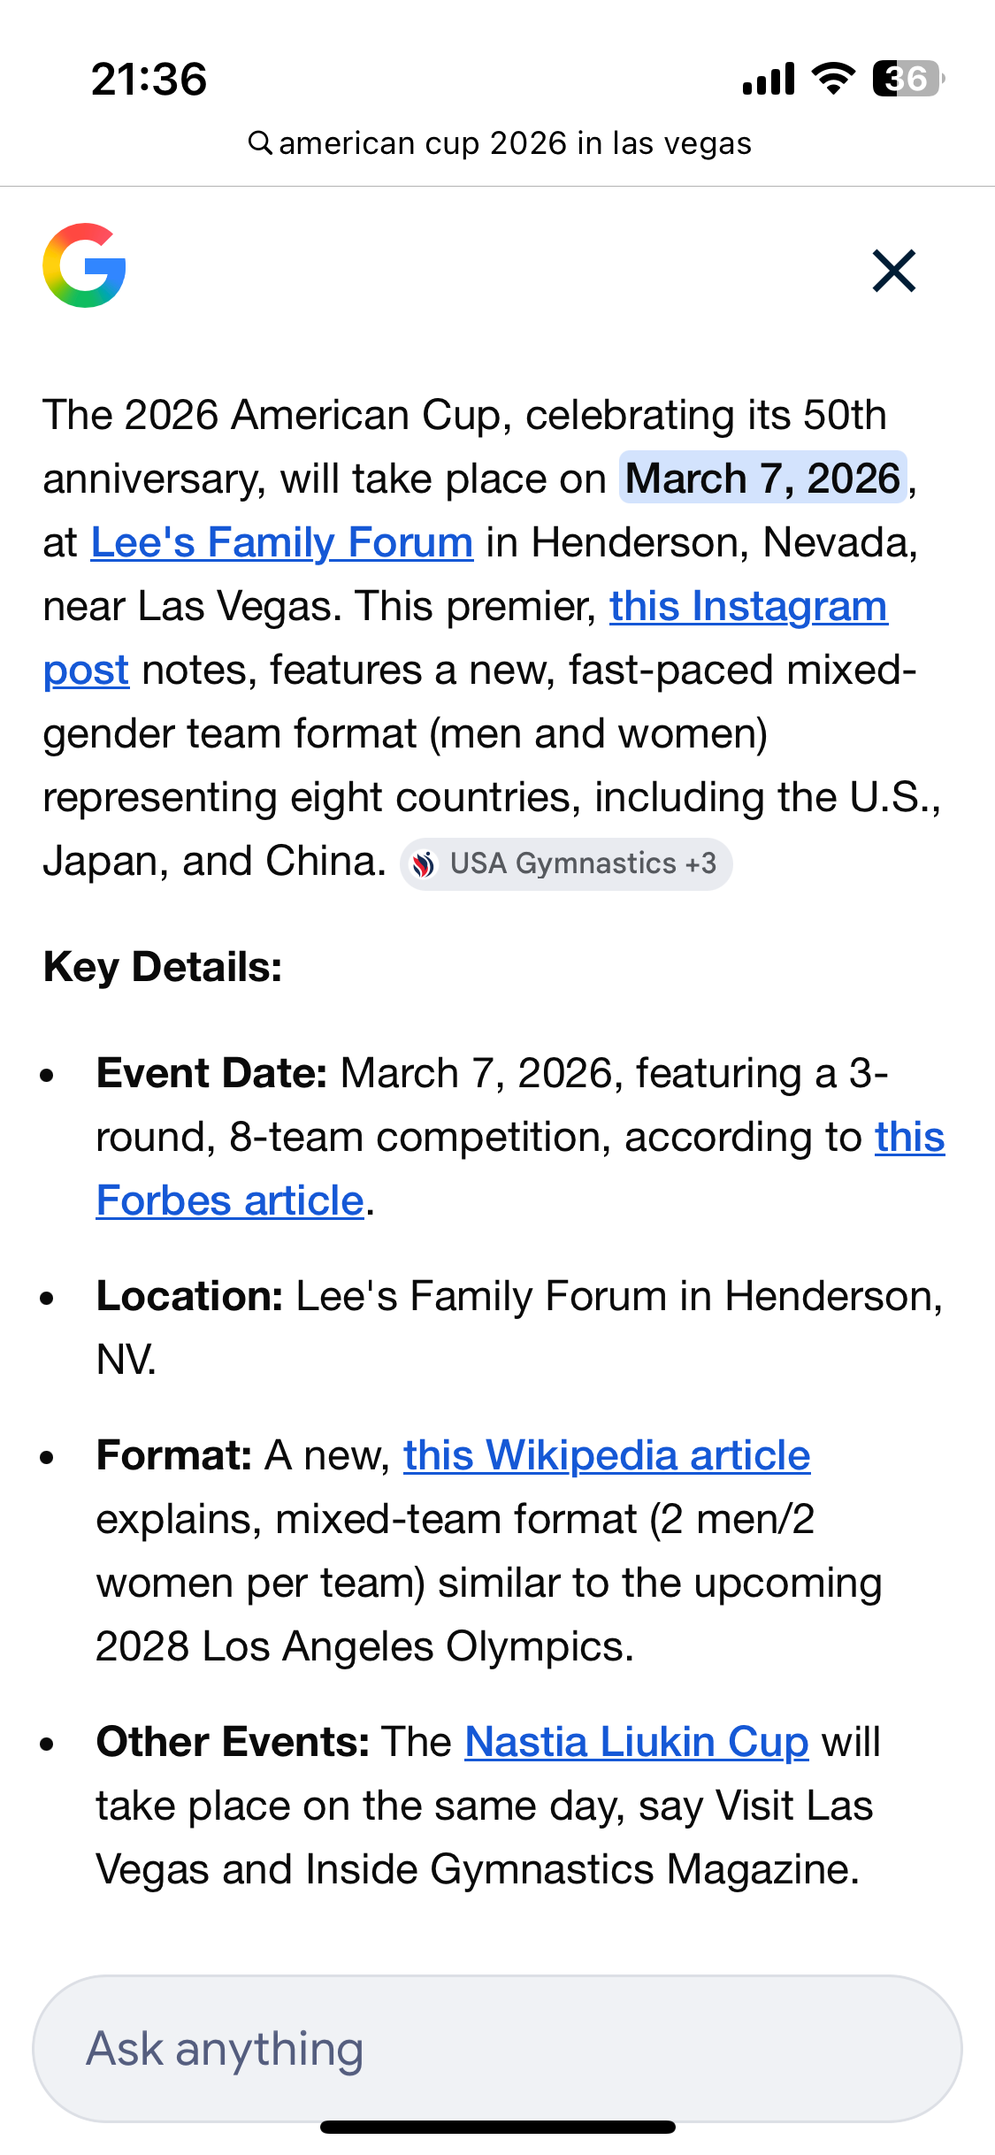Open the linked Instagram post
Screen dimensions: 995x2155
(x=747, y=607)
